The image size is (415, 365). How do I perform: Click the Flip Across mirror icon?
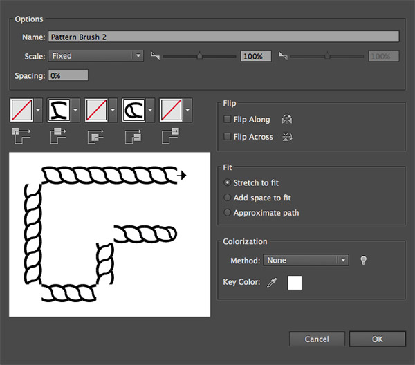[x=287, y=137]
